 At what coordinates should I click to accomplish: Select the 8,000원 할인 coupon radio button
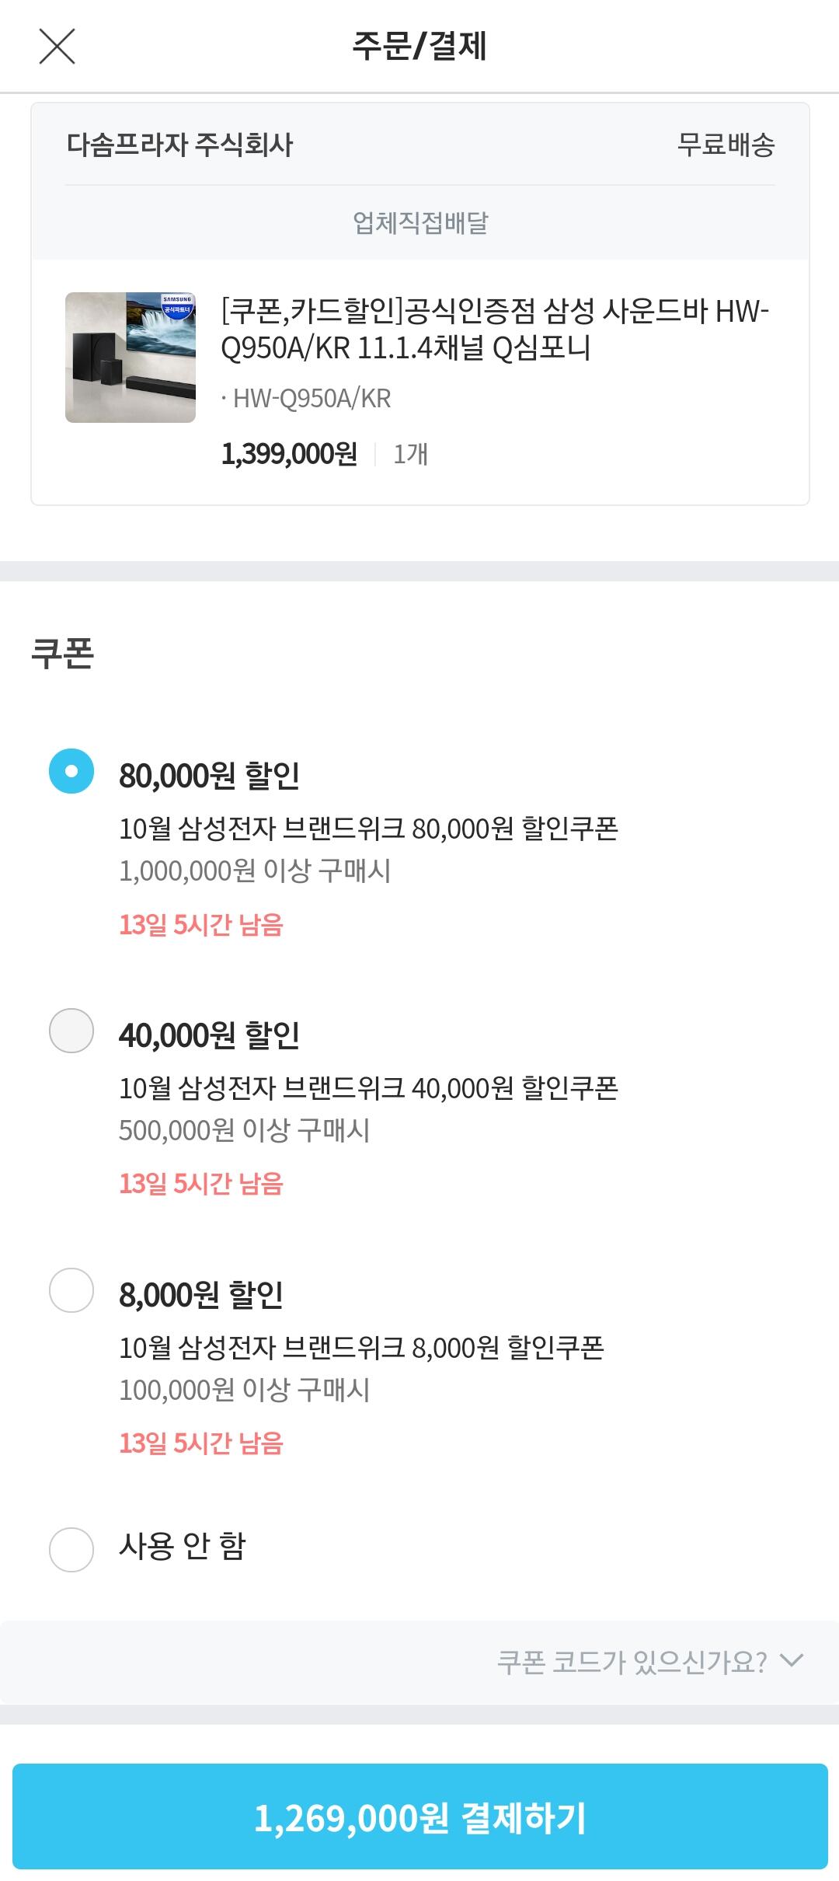pos(71,1290)
